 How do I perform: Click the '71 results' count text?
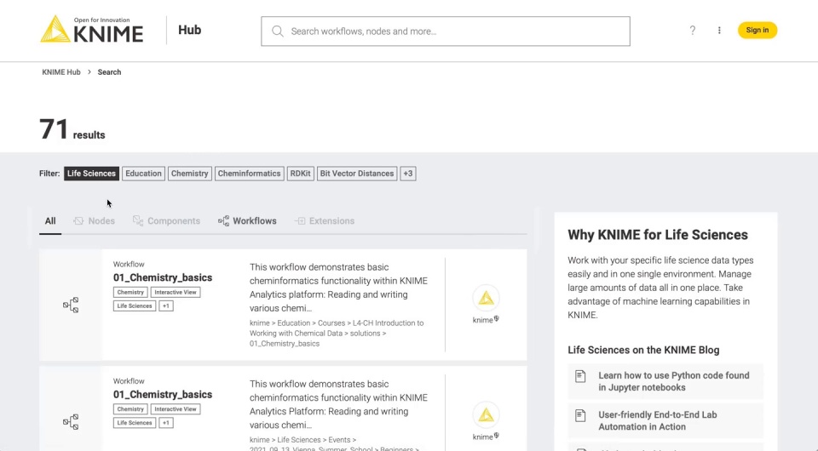tap(72, 129)
